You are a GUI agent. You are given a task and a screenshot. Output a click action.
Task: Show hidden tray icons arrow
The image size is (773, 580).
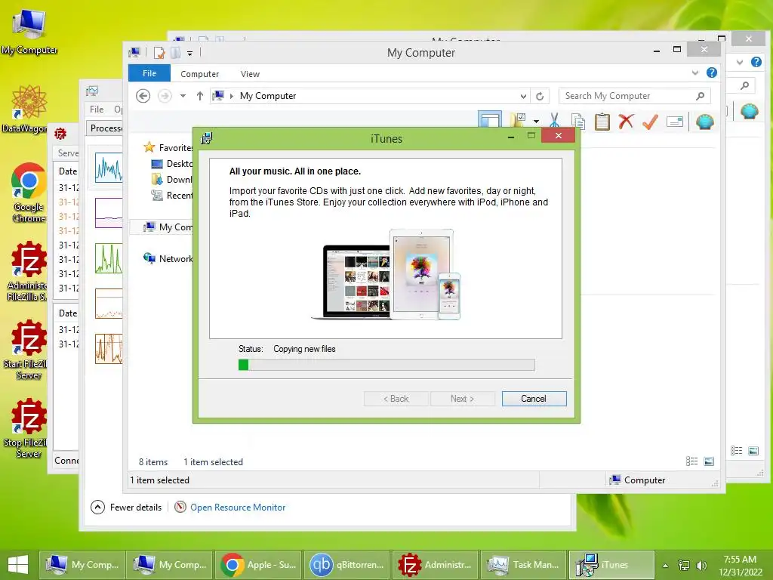point(665,565)
